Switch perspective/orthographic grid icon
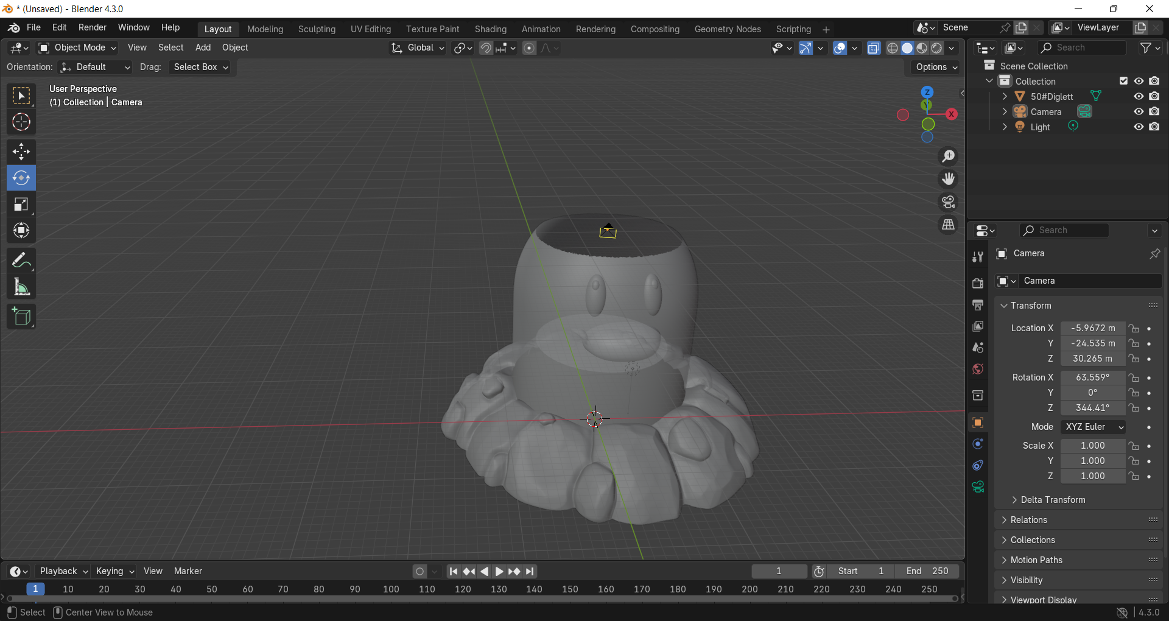Screen dimensions: 1169x621 [x=948, y=225]
